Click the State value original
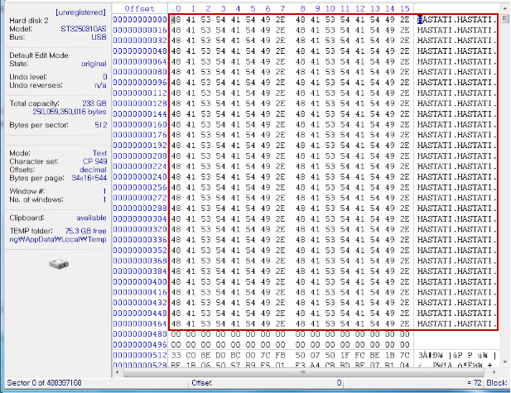The width and height of the screenshot is (511, 393). pos(94,64)
